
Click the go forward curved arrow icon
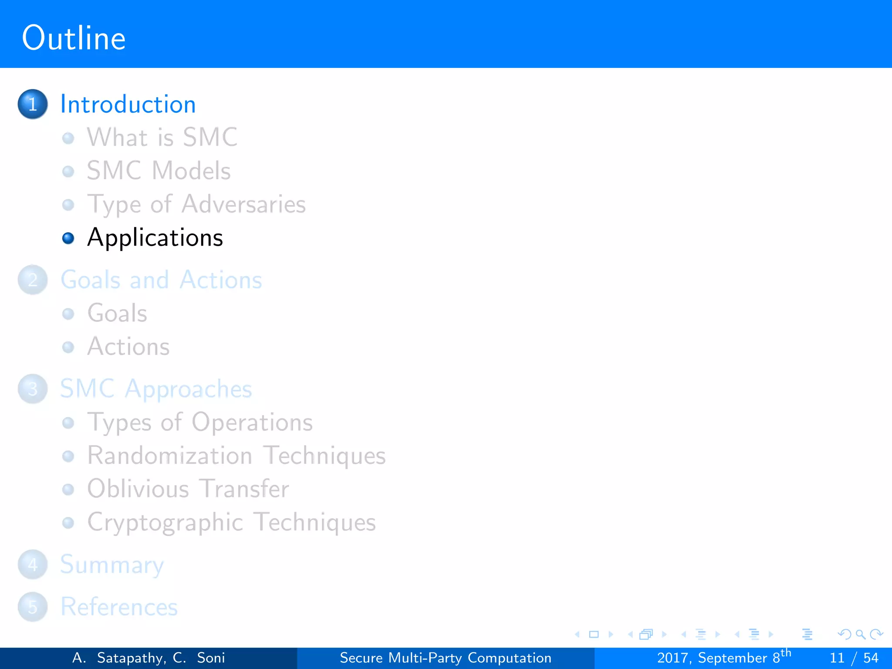(876, 635)
